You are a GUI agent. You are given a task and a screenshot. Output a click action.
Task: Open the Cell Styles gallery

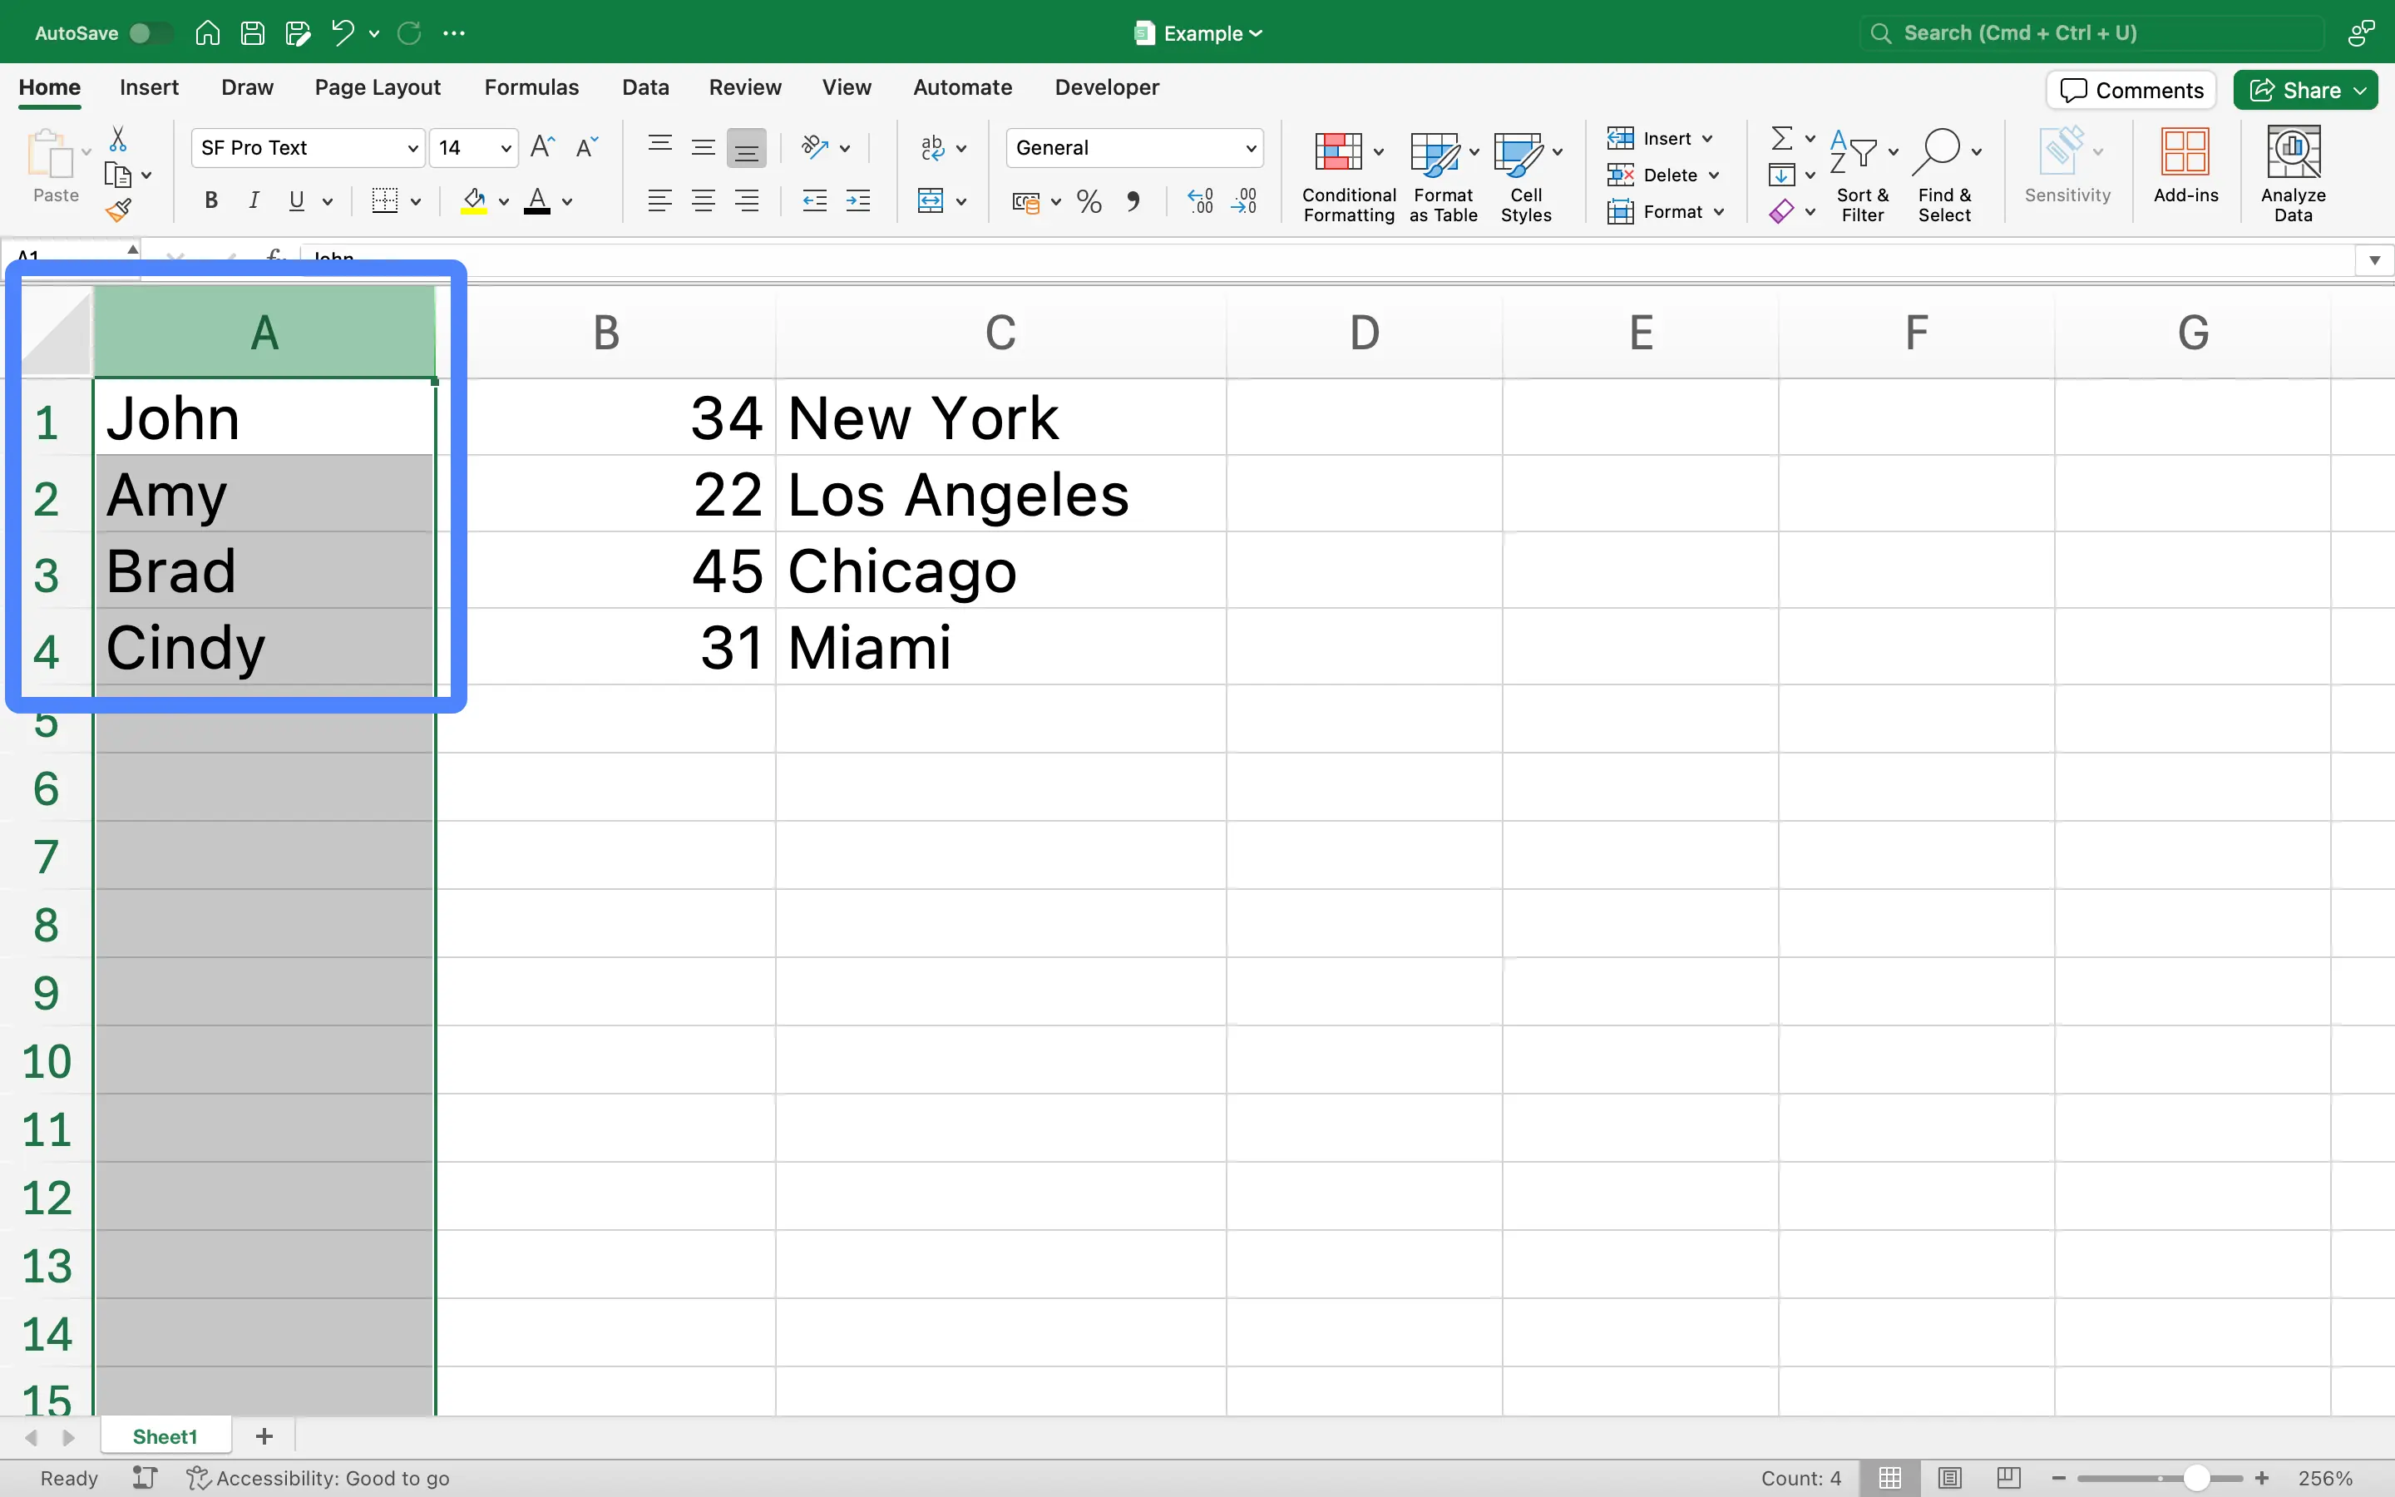[1525, 176]
